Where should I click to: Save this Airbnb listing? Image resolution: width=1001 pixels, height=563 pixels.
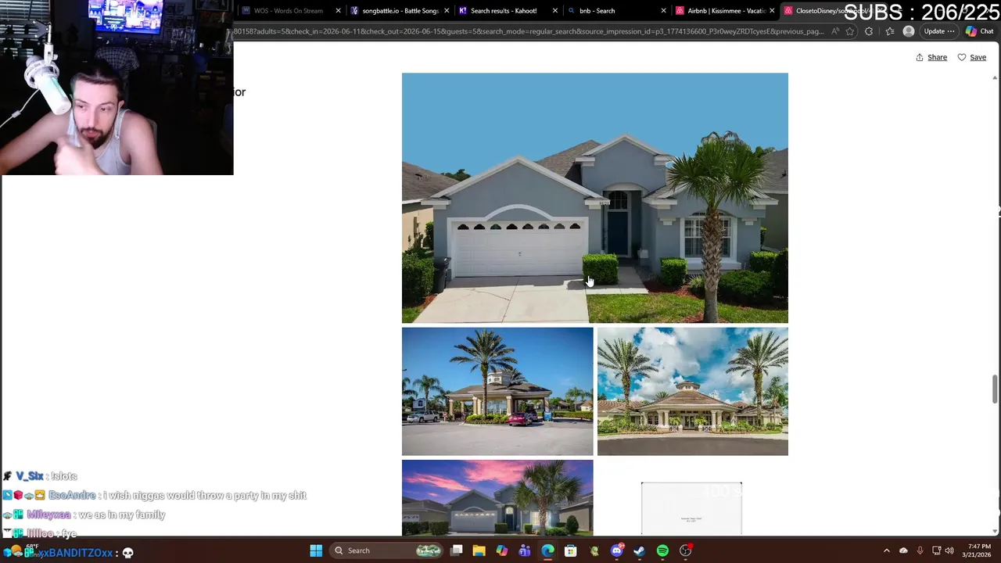pyautogui.click(x=972, y=57)
